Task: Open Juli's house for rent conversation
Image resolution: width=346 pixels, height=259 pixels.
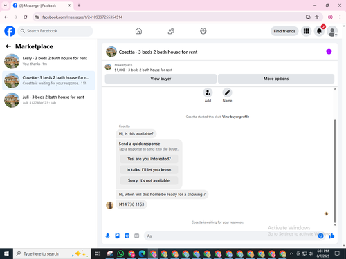Action: 48,100
